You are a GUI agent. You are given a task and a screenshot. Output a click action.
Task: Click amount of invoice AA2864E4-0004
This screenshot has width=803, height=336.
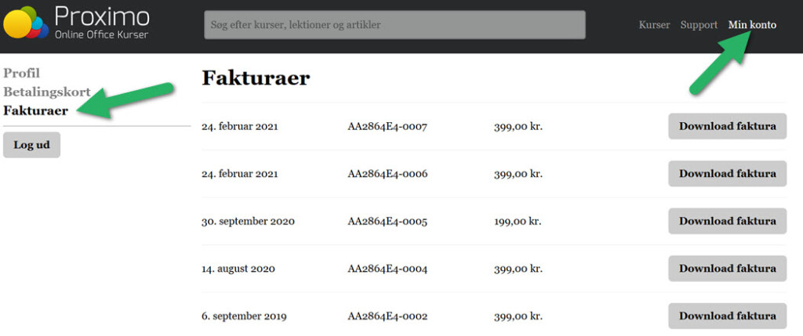click(x=518, y=269)
